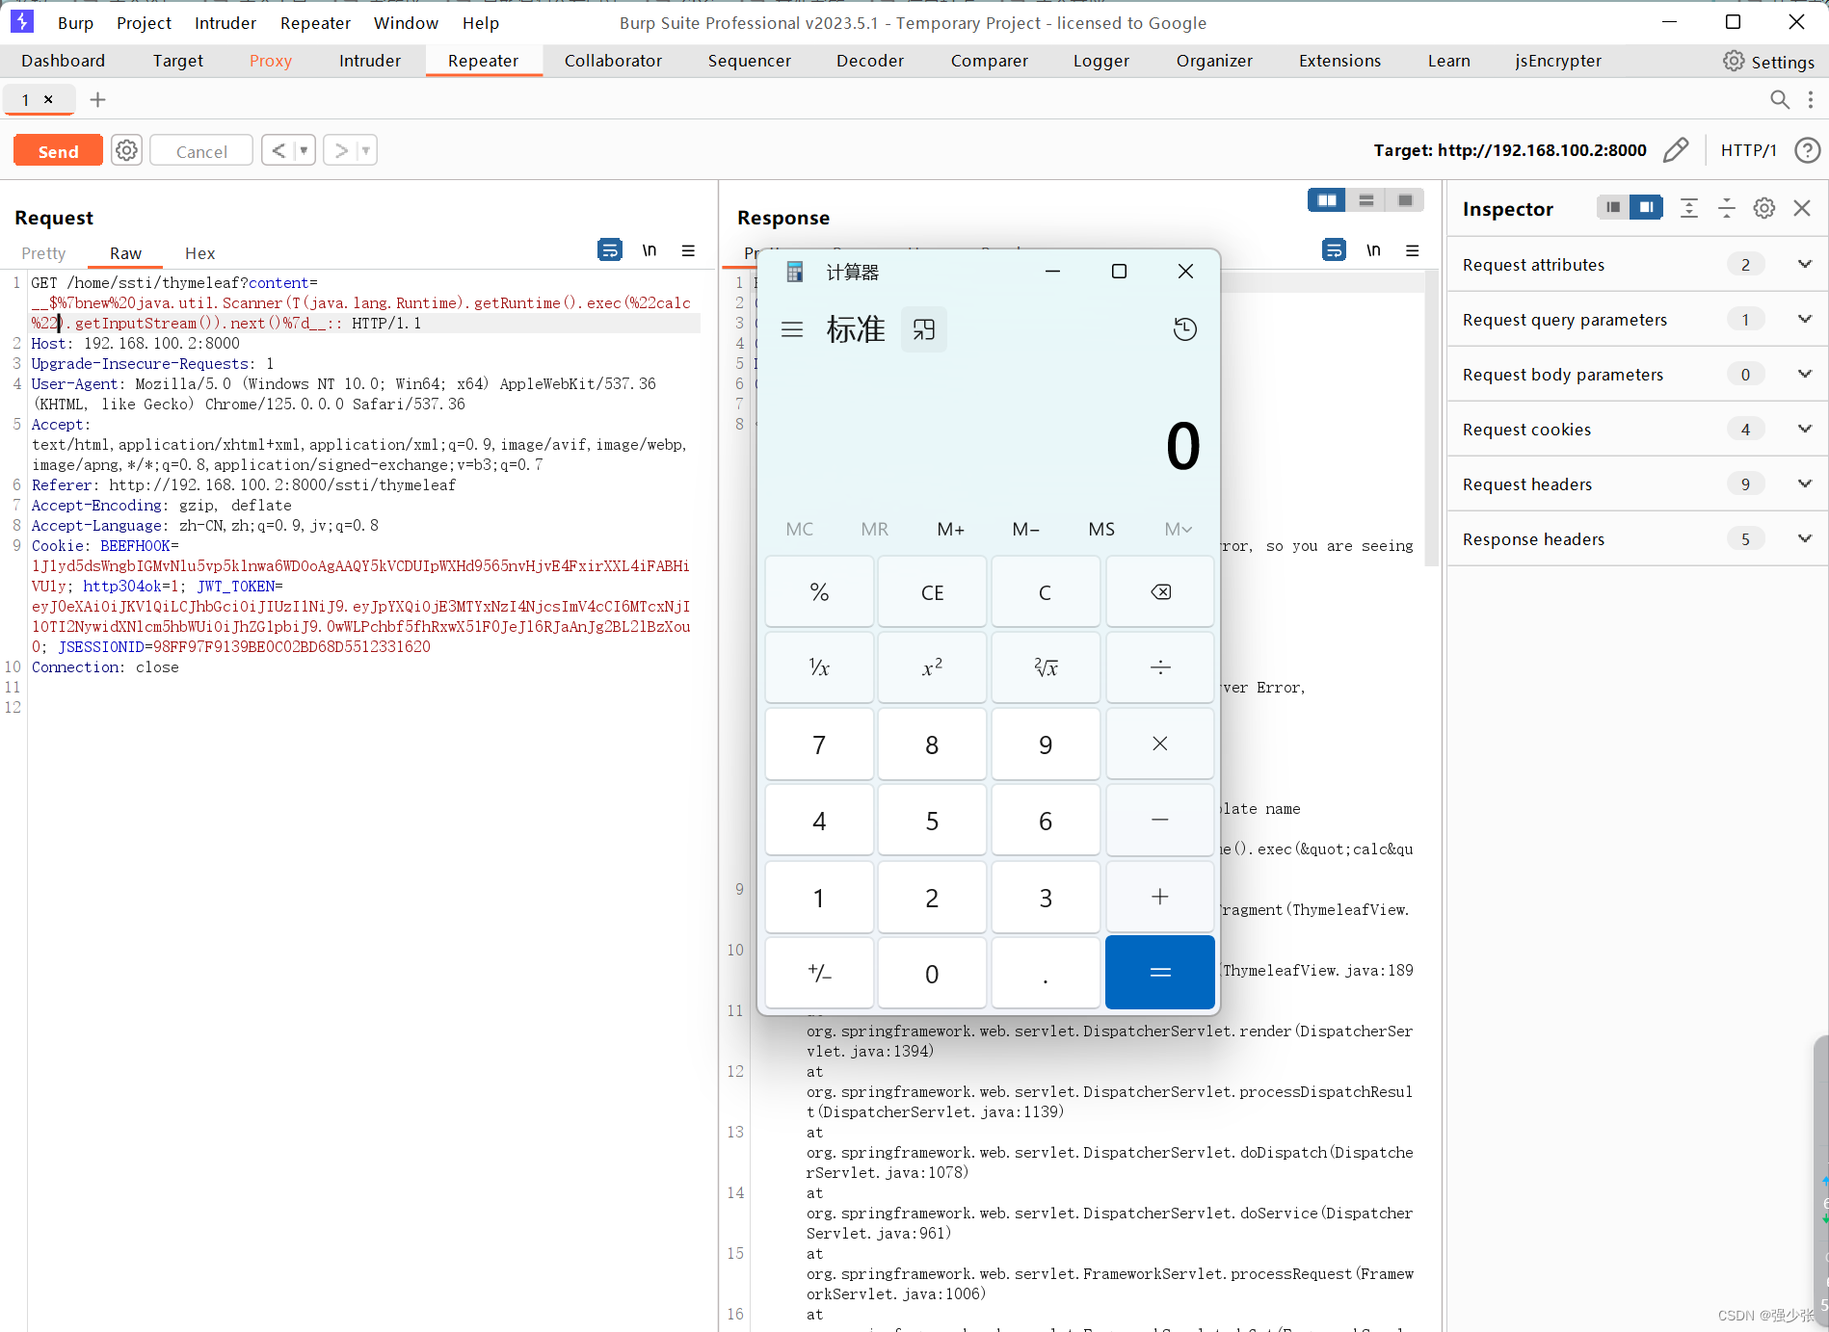Toggle response word wrap icon
This screenshot has height=1332, width=1829.
[x=1334, y=250]
